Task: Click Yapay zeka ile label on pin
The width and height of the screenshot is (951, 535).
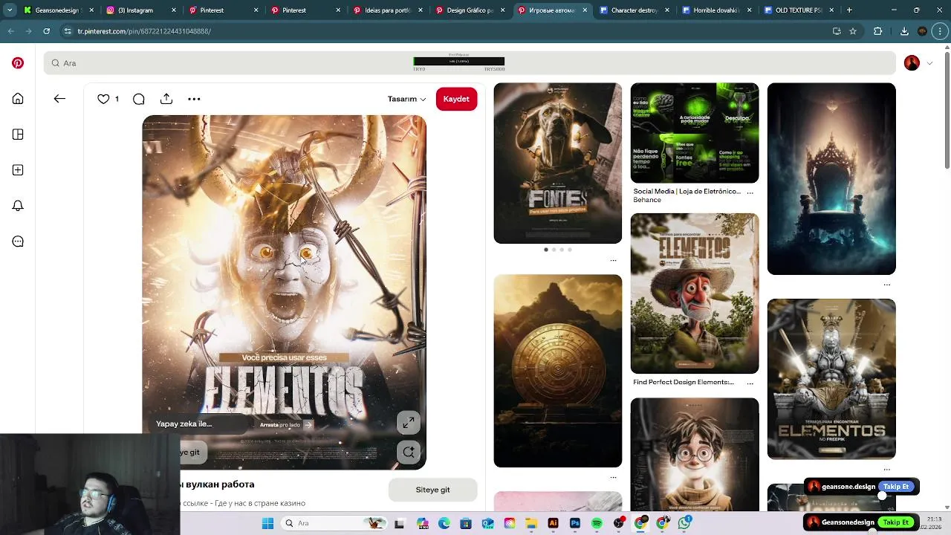Action: [x=184, y=424]
